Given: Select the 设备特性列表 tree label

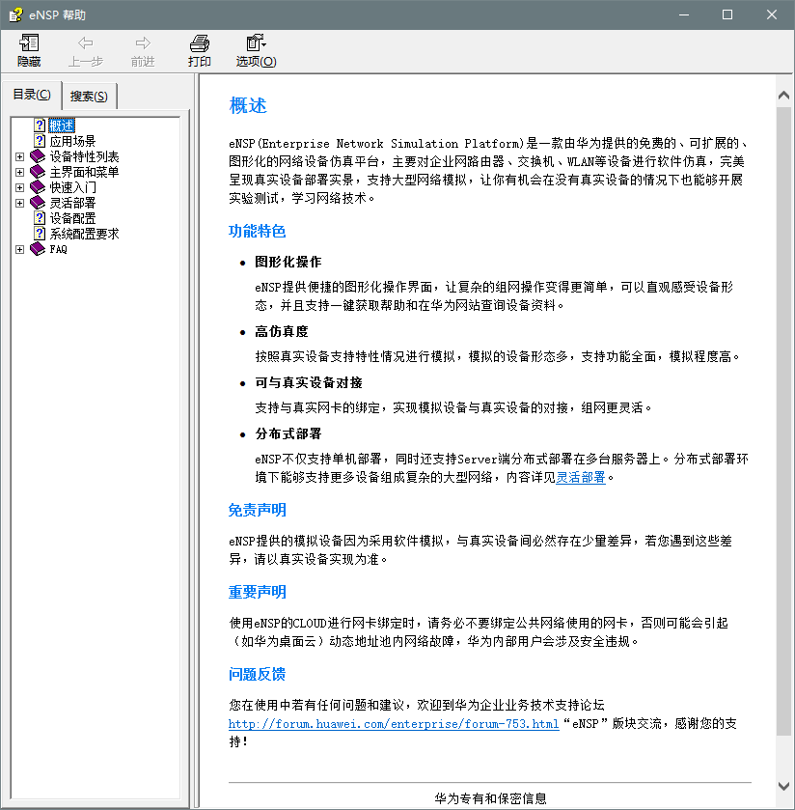Looking at the screenshot, I should [x=84, y=156].
